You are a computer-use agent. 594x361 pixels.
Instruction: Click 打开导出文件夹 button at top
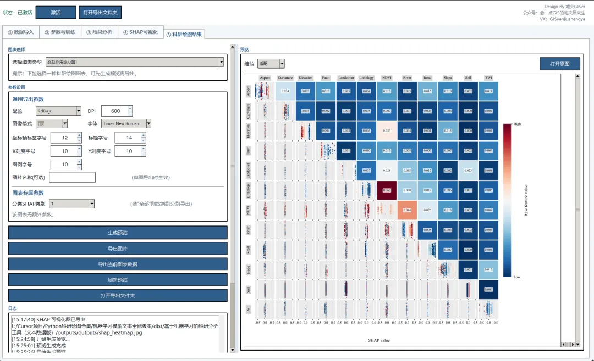click(x=100, y=13)
